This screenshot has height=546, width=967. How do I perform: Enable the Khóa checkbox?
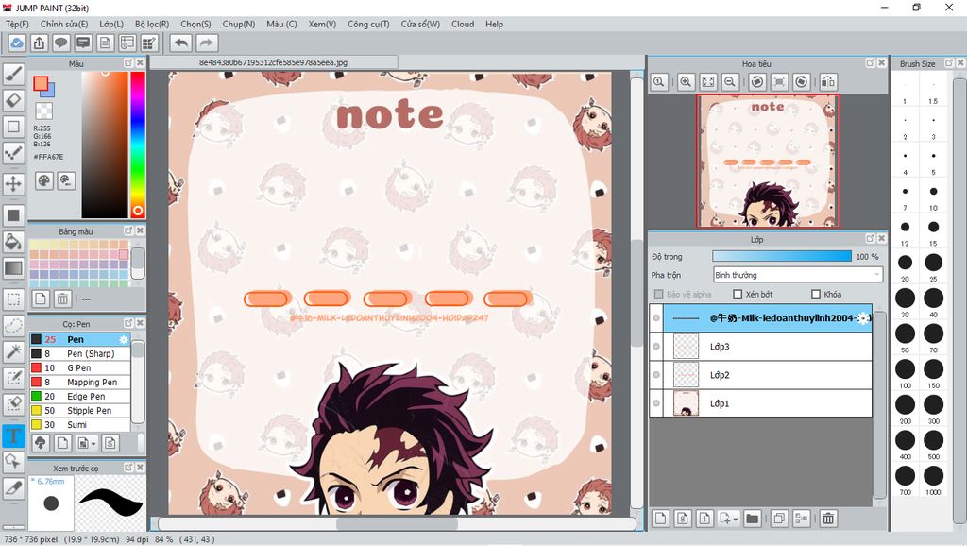[x=816, y=294]
